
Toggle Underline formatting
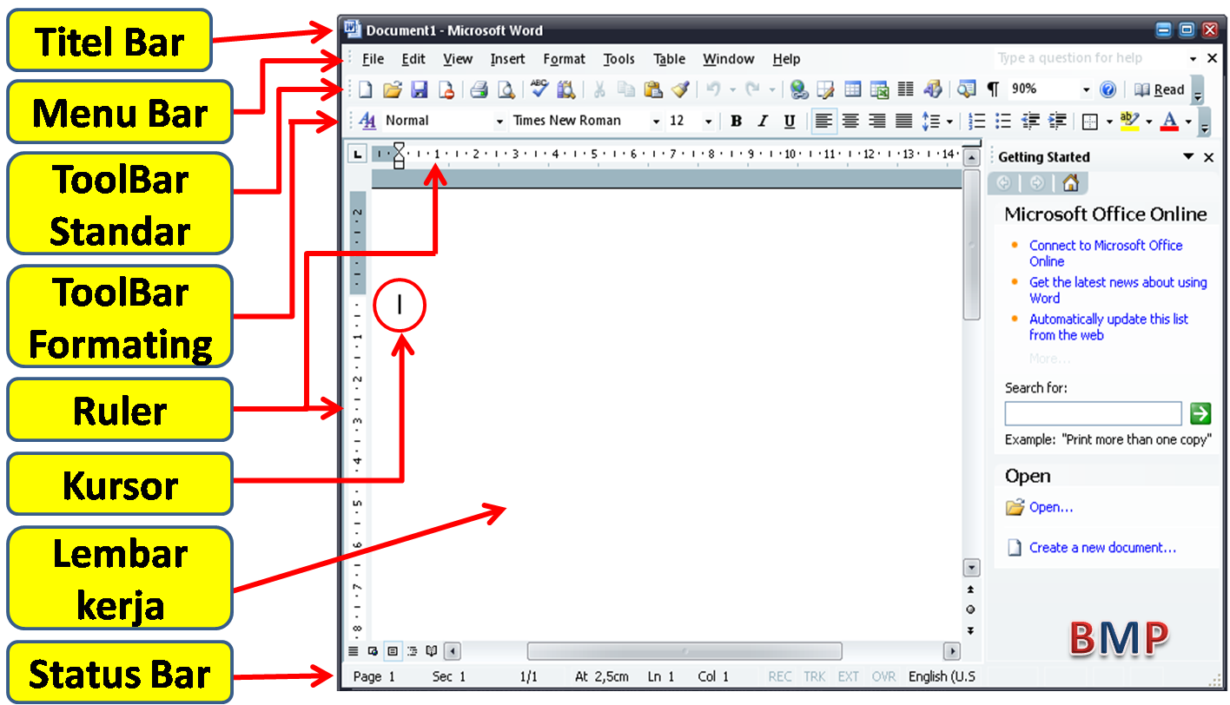pyautogui.click(x=790, y=121)
